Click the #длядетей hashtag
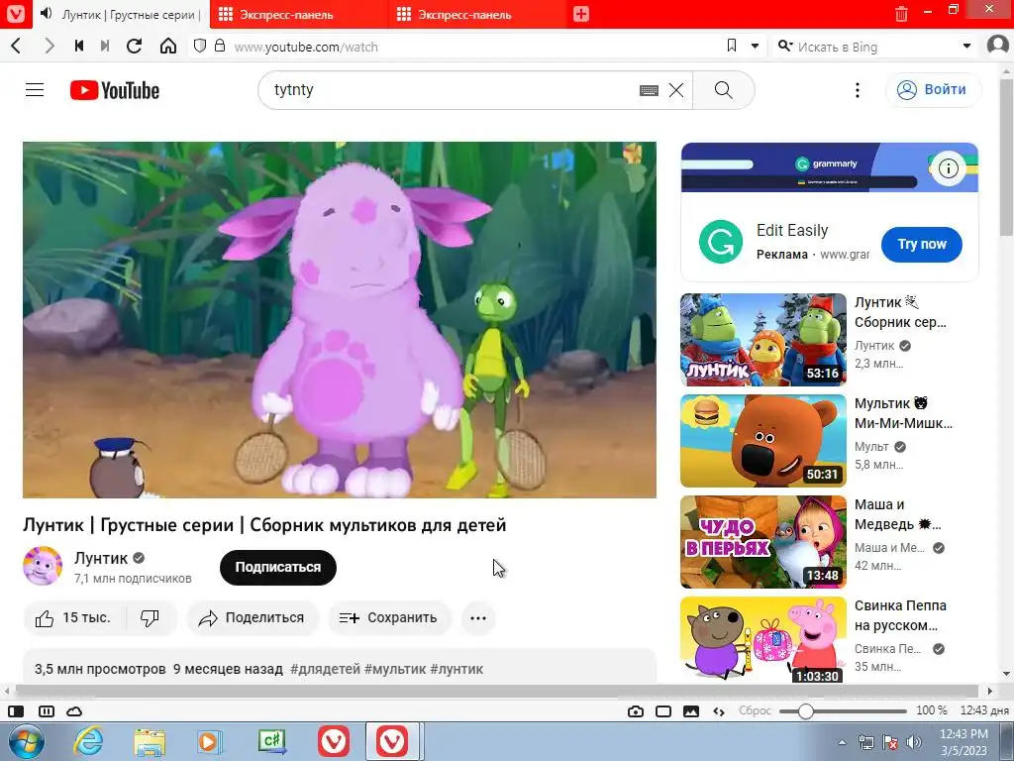 pos(325,669)
